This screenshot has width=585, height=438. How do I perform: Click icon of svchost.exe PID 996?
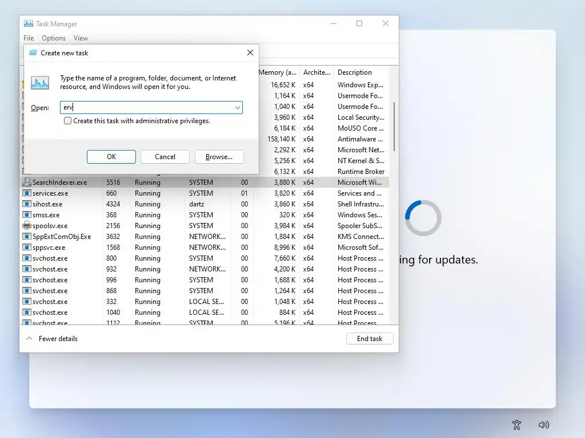click(x=26, y=279)
